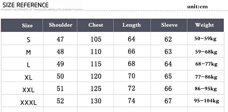The image size is (228, 112).
Task: Select the M size row label
Action: coord(29,52)
